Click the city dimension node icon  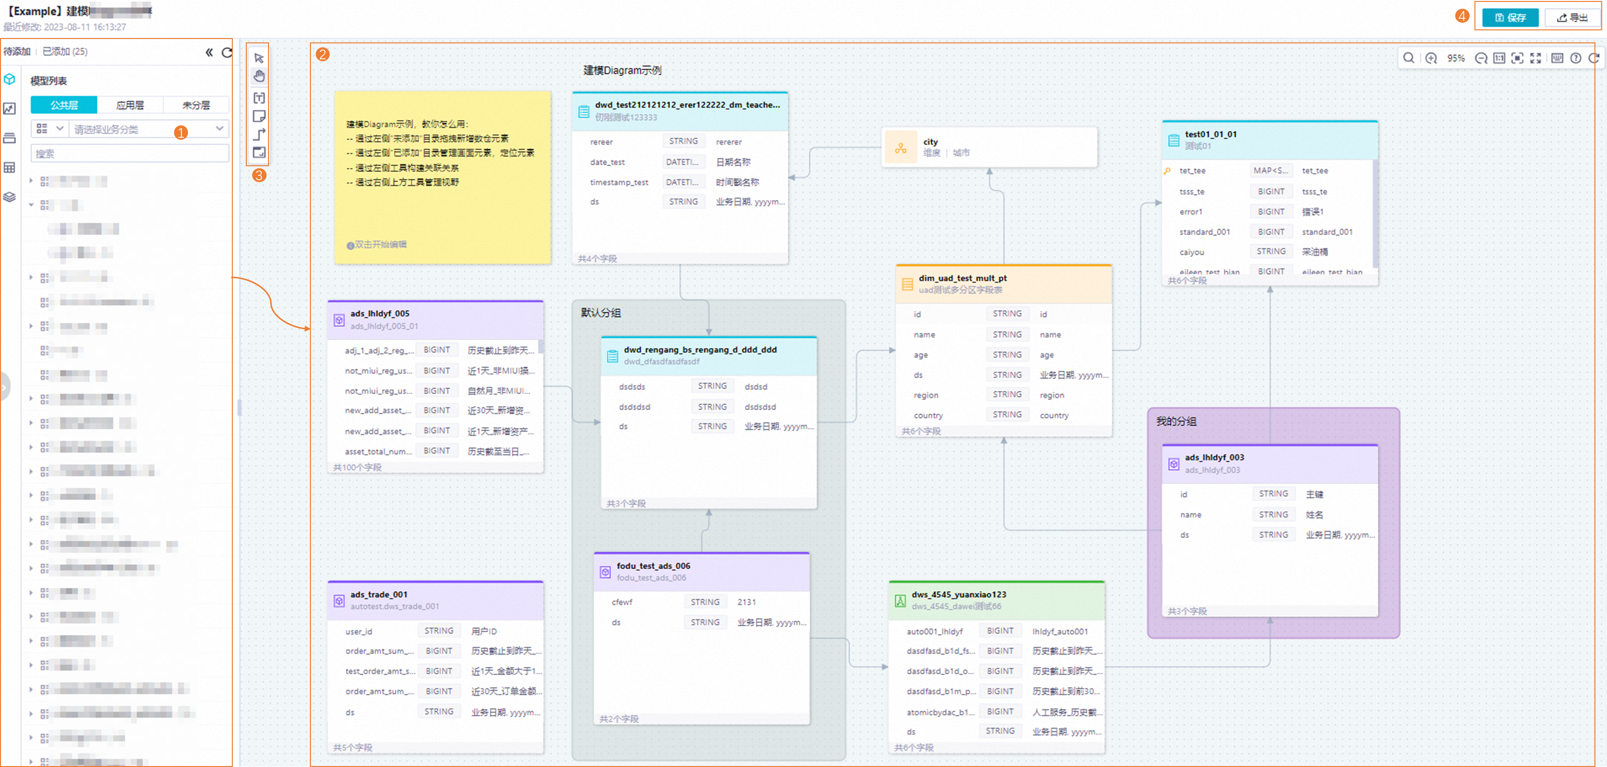900,148
